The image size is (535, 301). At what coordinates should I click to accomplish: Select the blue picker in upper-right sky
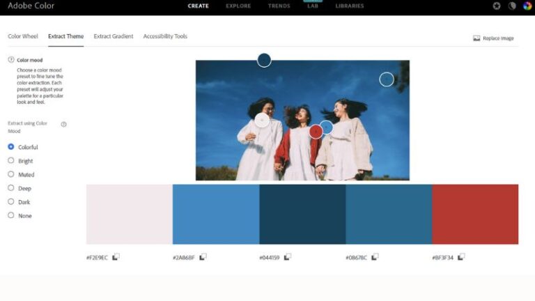pyautogui.click(x=387, y=79)
